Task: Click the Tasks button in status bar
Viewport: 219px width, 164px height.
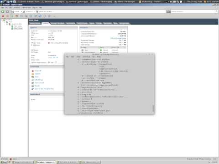Action: pos(5,159)
